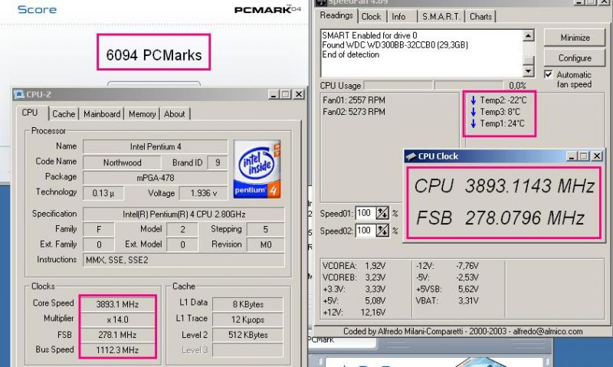Click the log box scroll up arrow
613x367 pixels.
pos(529,35)
